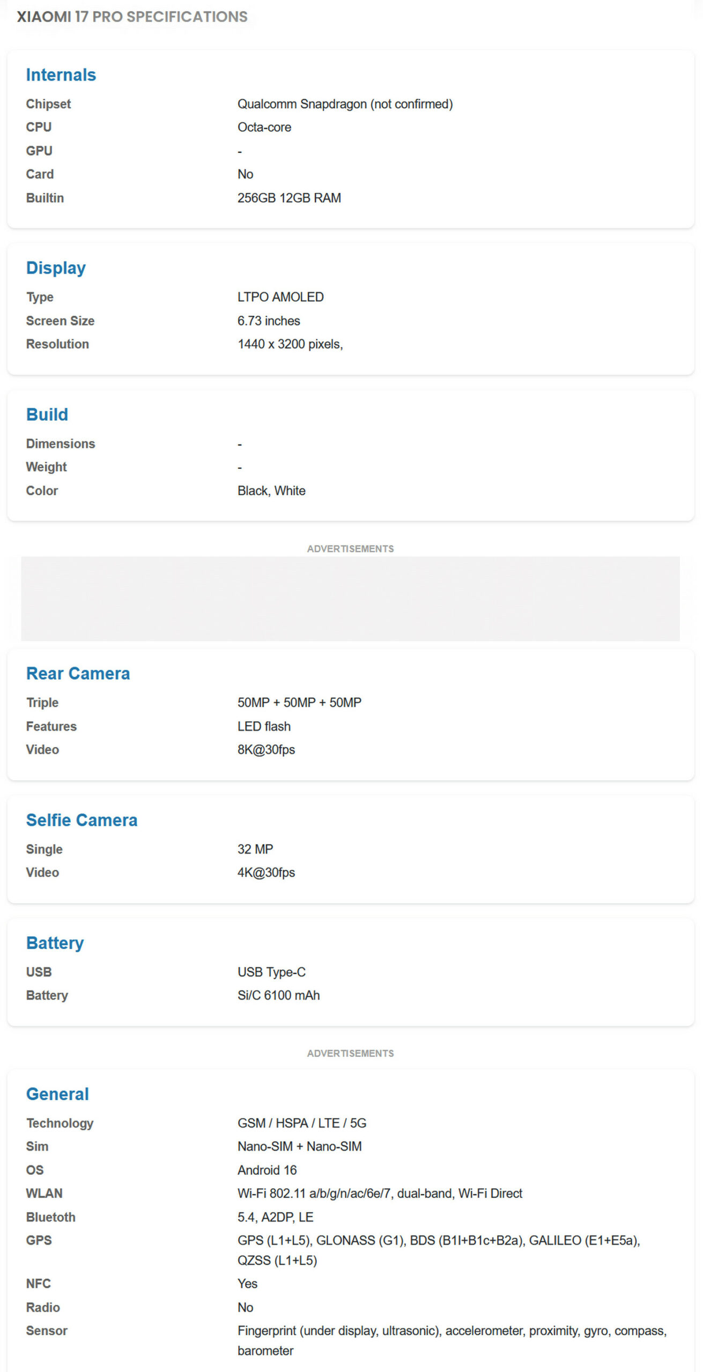Select the Black, White color value

tap(271, 491)
